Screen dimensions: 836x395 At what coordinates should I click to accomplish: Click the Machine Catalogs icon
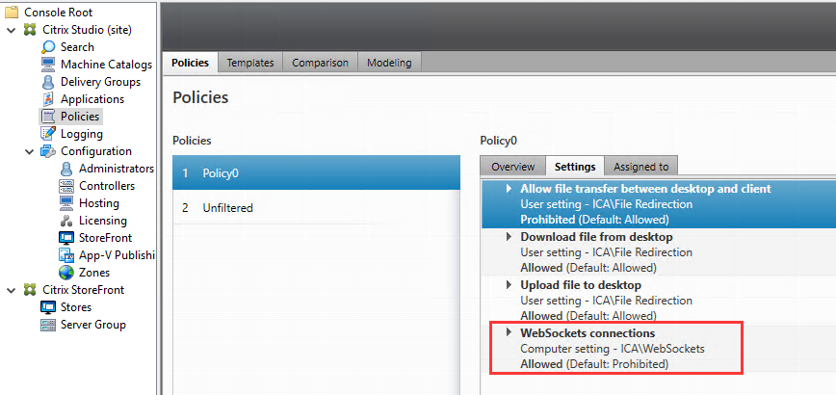(48, 65)
